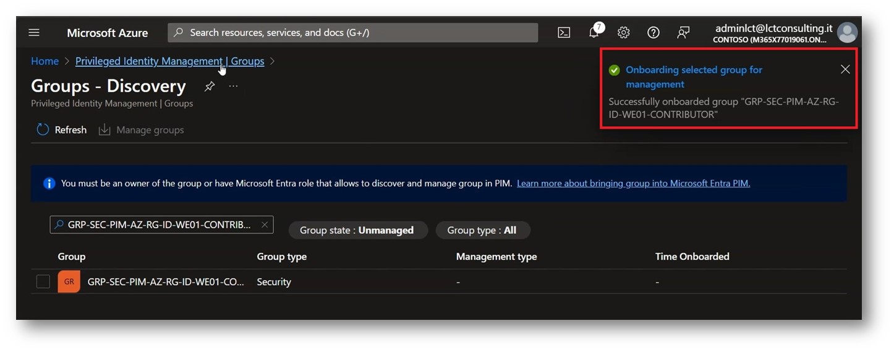Viewport: 894px width, 352px height.
Task: Pin the Groups - Discovery page
Action: click(x=210, y=87)
